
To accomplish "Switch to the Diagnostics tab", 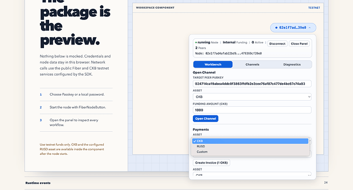I will click(x=292, y=64).
